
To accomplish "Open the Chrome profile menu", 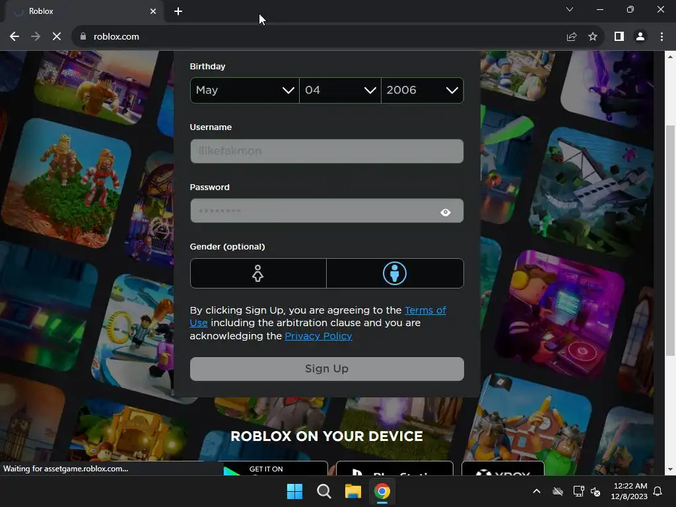I will coord(640,37).
